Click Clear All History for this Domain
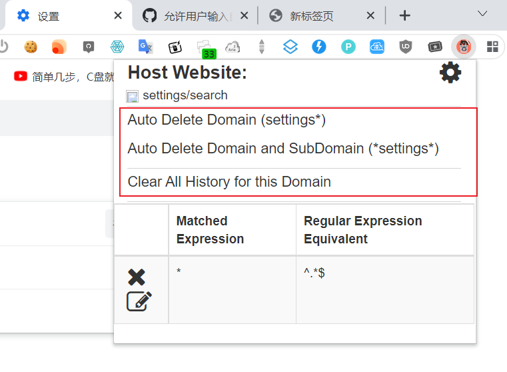Viewport: 507px width, 372px height. pos(229,181)
